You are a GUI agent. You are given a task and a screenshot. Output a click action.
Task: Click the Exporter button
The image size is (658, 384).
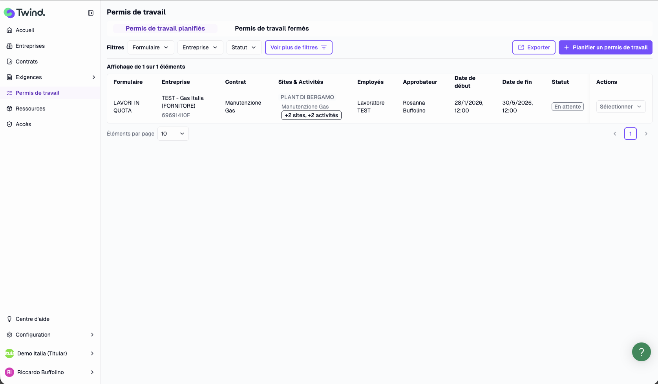[x=534, y=47]
